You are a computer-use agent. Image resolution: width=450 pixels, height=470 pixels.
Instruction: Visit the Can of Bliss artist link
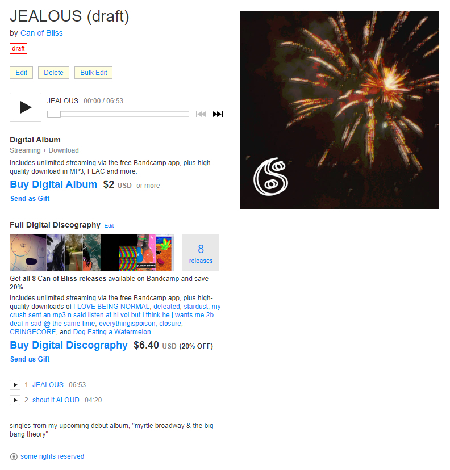pos(41,33)
